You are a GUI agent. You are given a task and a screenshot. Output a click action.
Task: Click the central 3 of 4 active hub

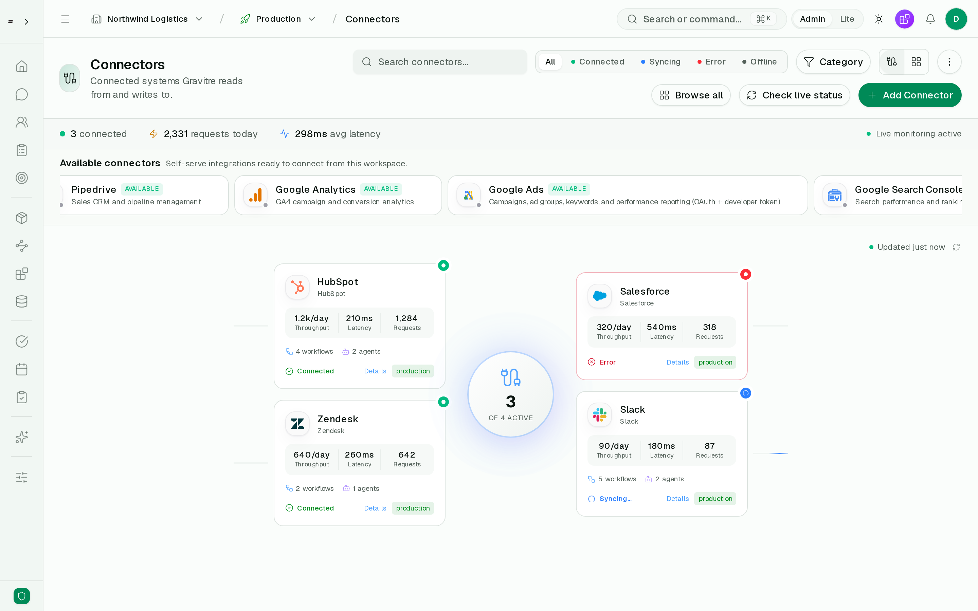tap(510, 394)
